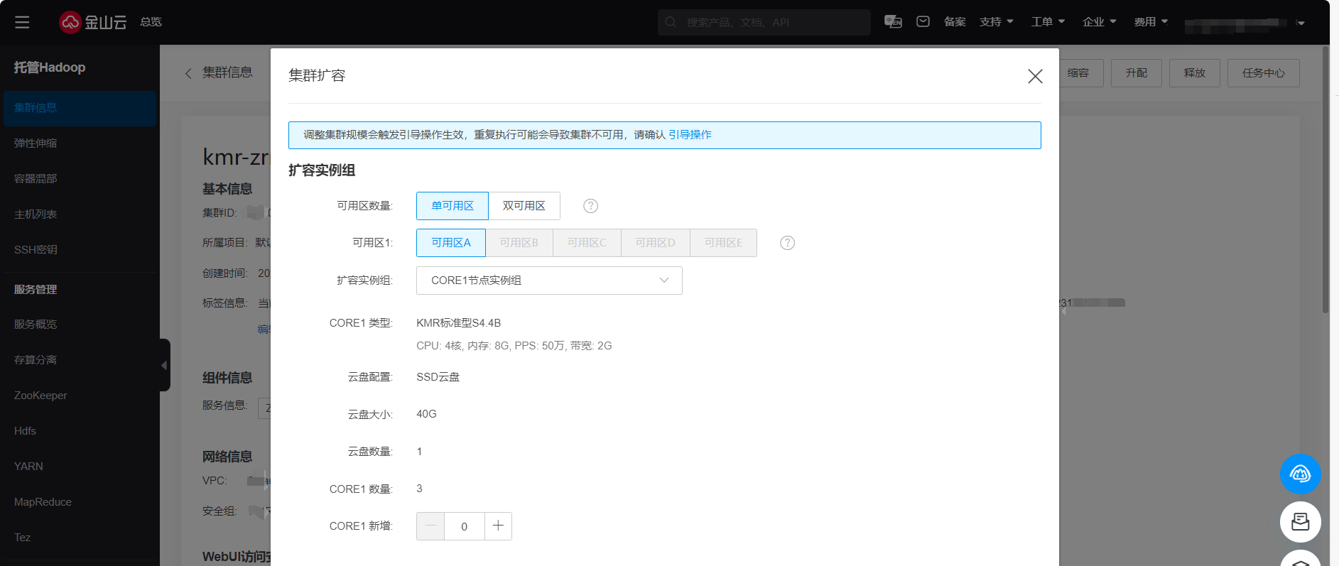Select dual availability zone option
1339x566 pixels.
click(x=524, y=206)
